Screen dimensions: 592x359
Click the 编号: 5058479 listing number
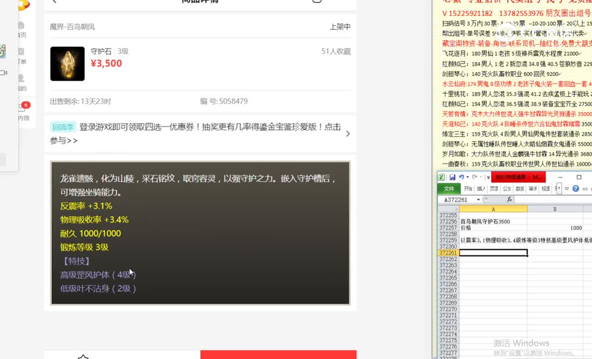(224, 101)
